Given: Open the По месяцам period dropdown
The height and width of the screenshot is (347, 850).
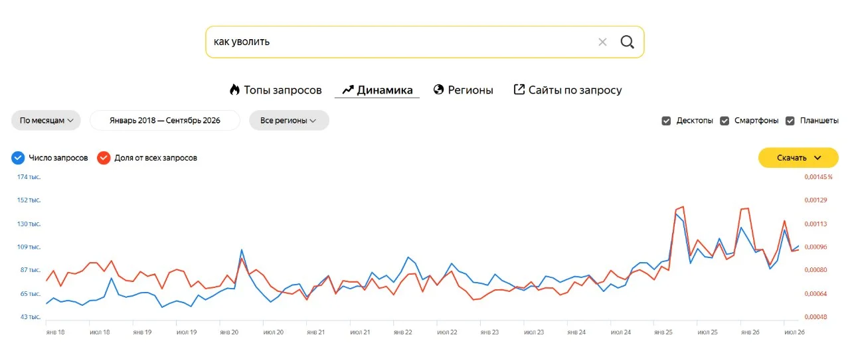Looking at the screenshot, I should pos(46,120).
